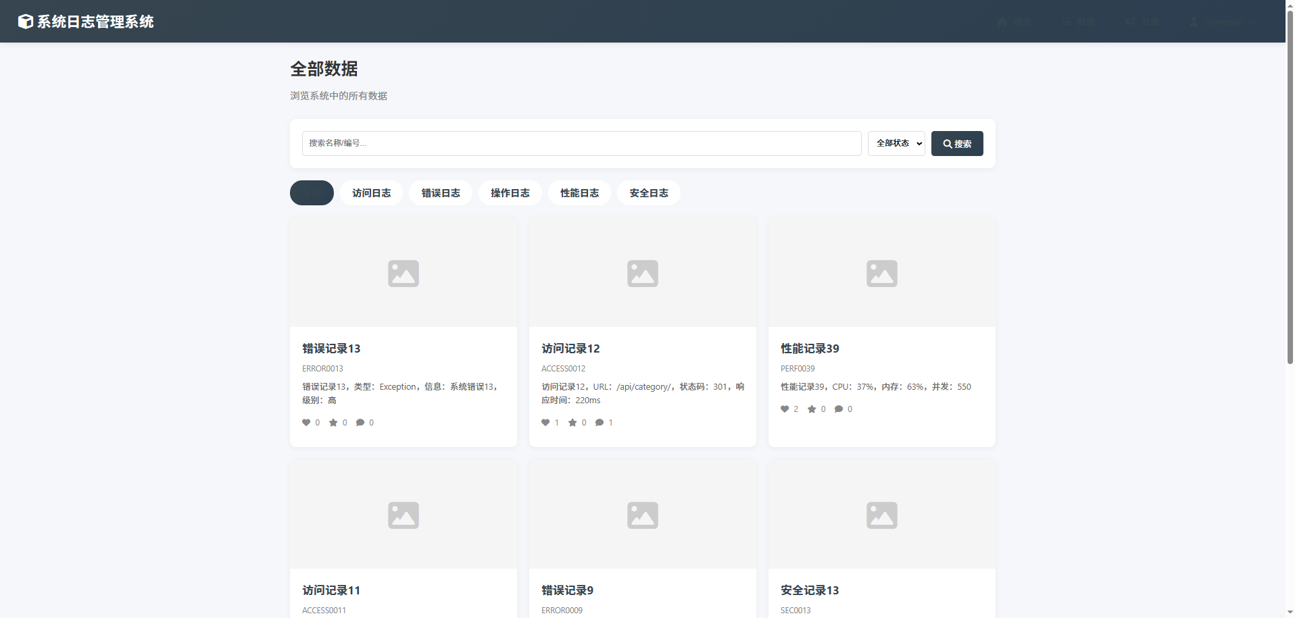Filter by 错误日志
1295x618 pixels.
pyautogui.click(x=441, y=192)
